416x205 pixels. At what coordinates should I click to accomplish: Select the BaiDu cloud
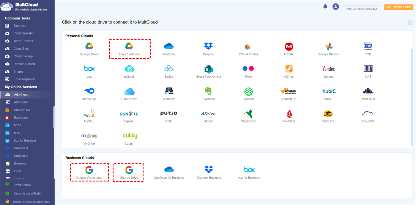coord(169,71)
